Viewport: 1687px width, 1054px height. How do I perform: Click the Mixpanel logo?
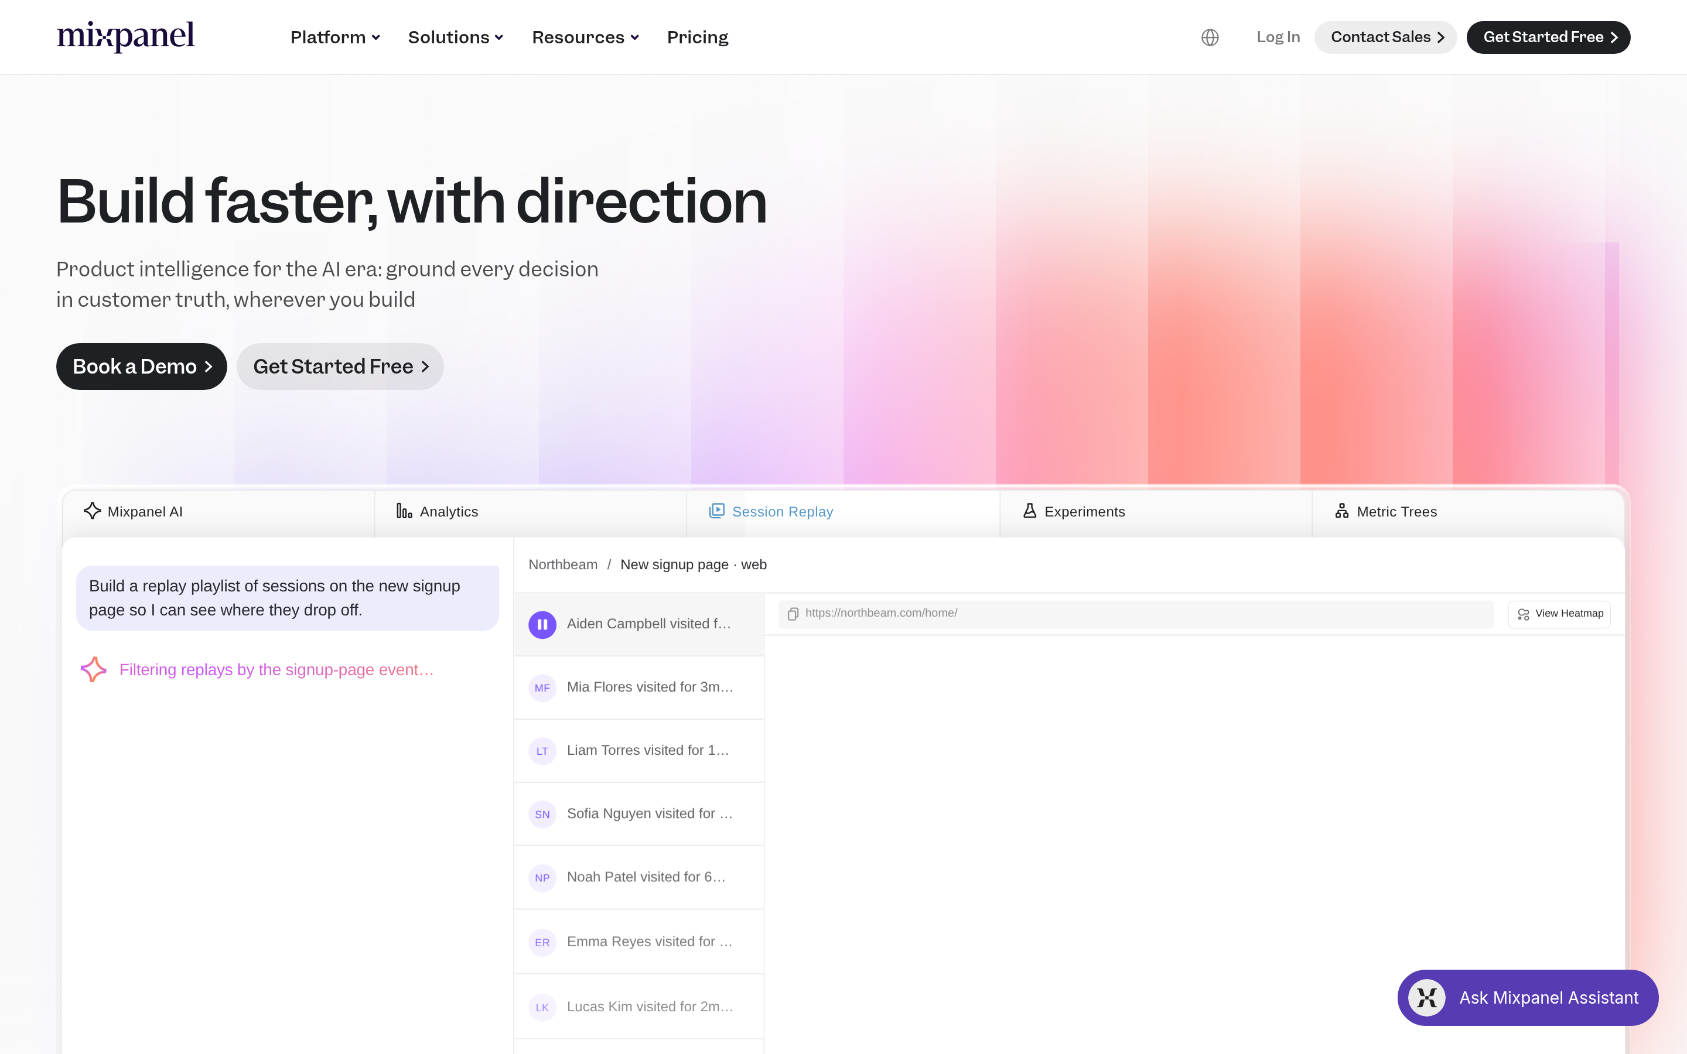[x=125, y=36]
